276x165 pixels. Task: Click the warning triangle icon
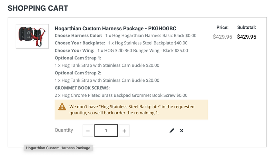[x=62, y=107]
